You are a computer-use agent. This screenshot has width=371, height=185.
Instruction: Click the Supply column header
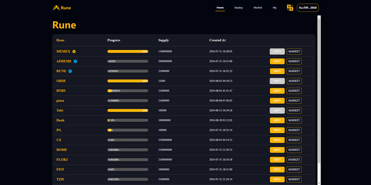[164, 40]
